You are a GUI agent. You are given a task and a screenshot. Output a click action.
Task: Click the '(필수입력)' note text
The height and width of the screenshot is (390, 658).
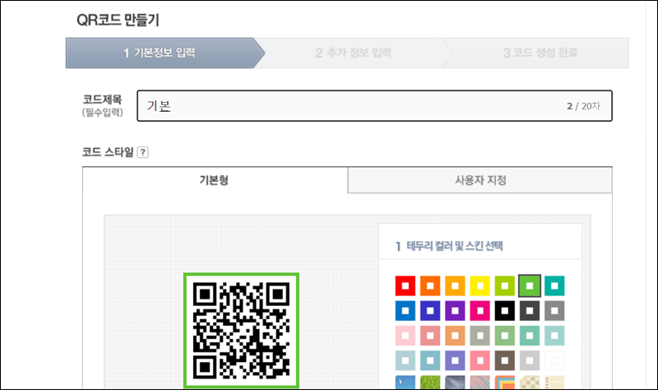(x=102, y=113)
